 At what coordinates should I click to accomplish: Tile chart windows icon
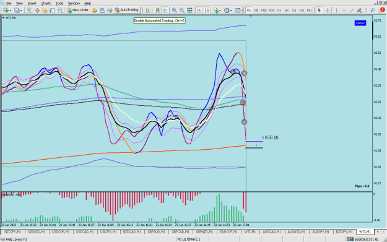(189, 10)
